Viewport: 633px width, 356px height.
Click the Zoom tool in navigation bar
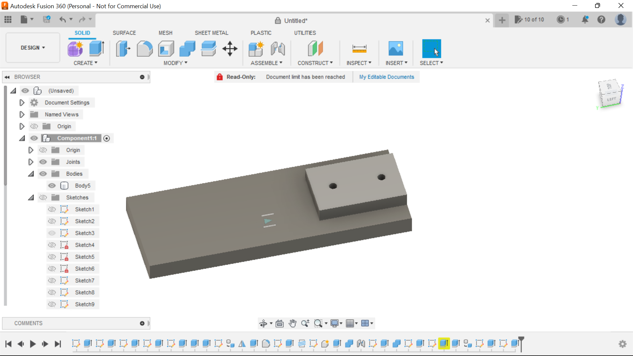coord(305,323)
